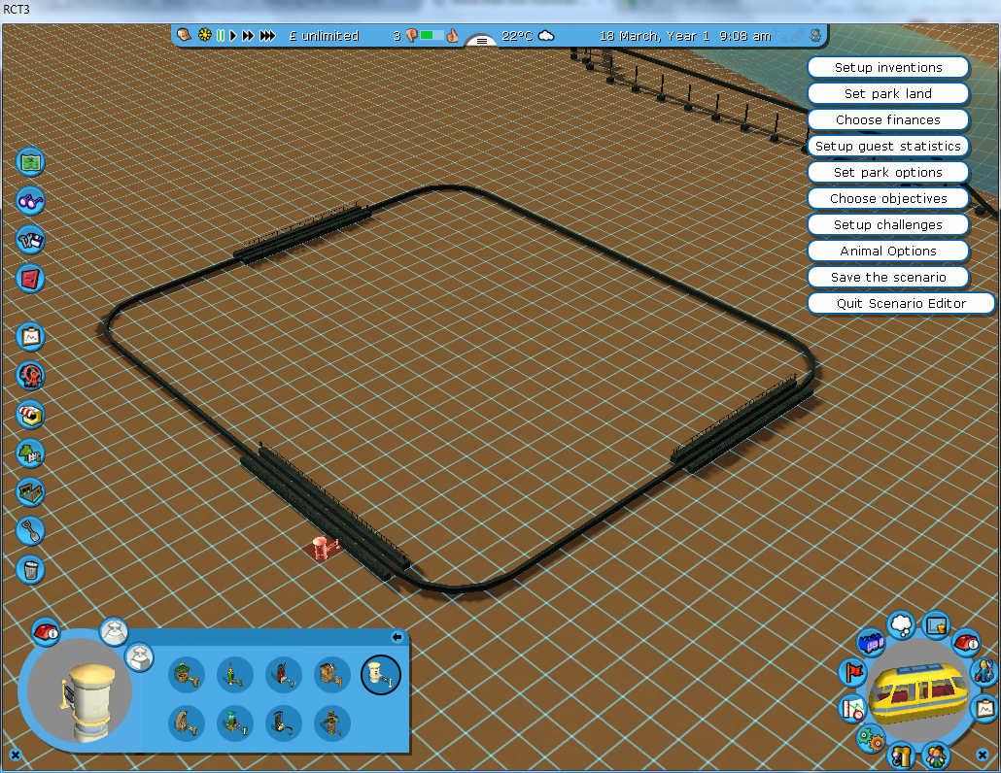The width and height of the screenshot is (1001, 773).
Task: Expand the top status bar pull-down tab
Action: (x=481, y=41)
